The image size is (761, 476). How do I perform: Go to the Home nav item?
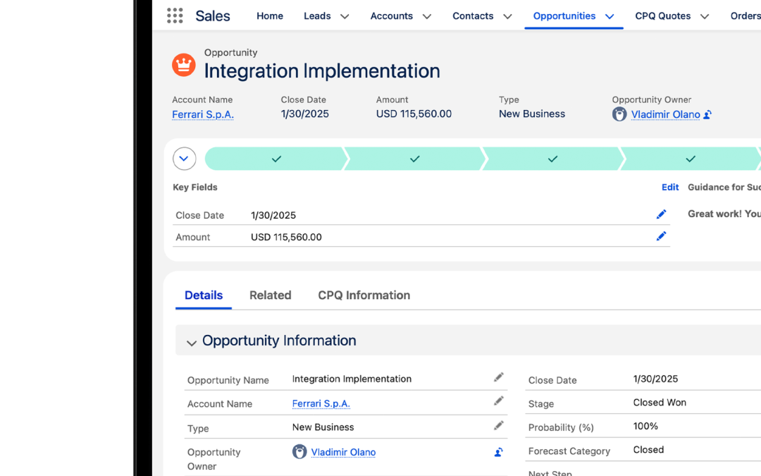(269, 16)
